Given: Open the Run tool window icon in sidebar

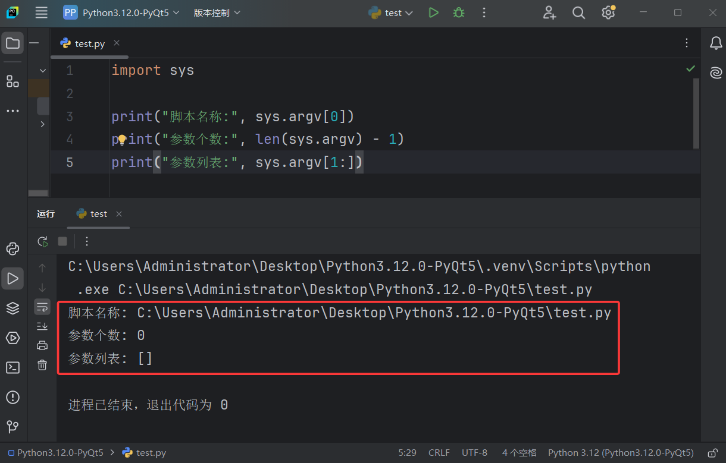Looking at the screenshot, I should (x=12, y=278).
